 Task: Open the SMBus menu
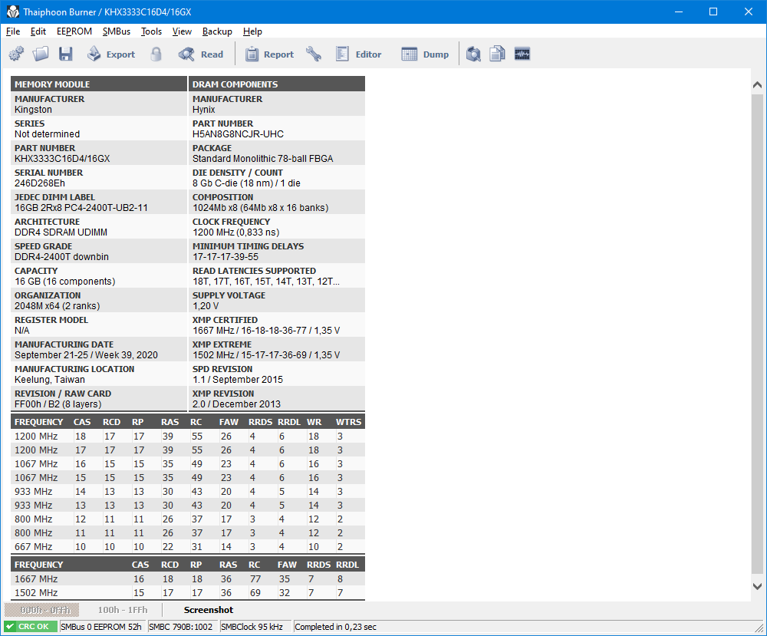pos(117,31)
